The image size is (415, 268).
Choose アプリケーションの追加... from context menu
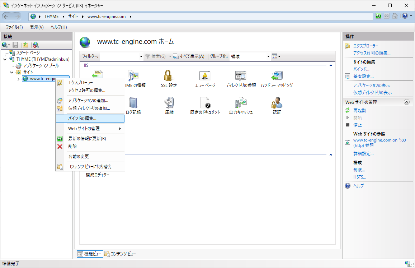click(x=90, y=101)
